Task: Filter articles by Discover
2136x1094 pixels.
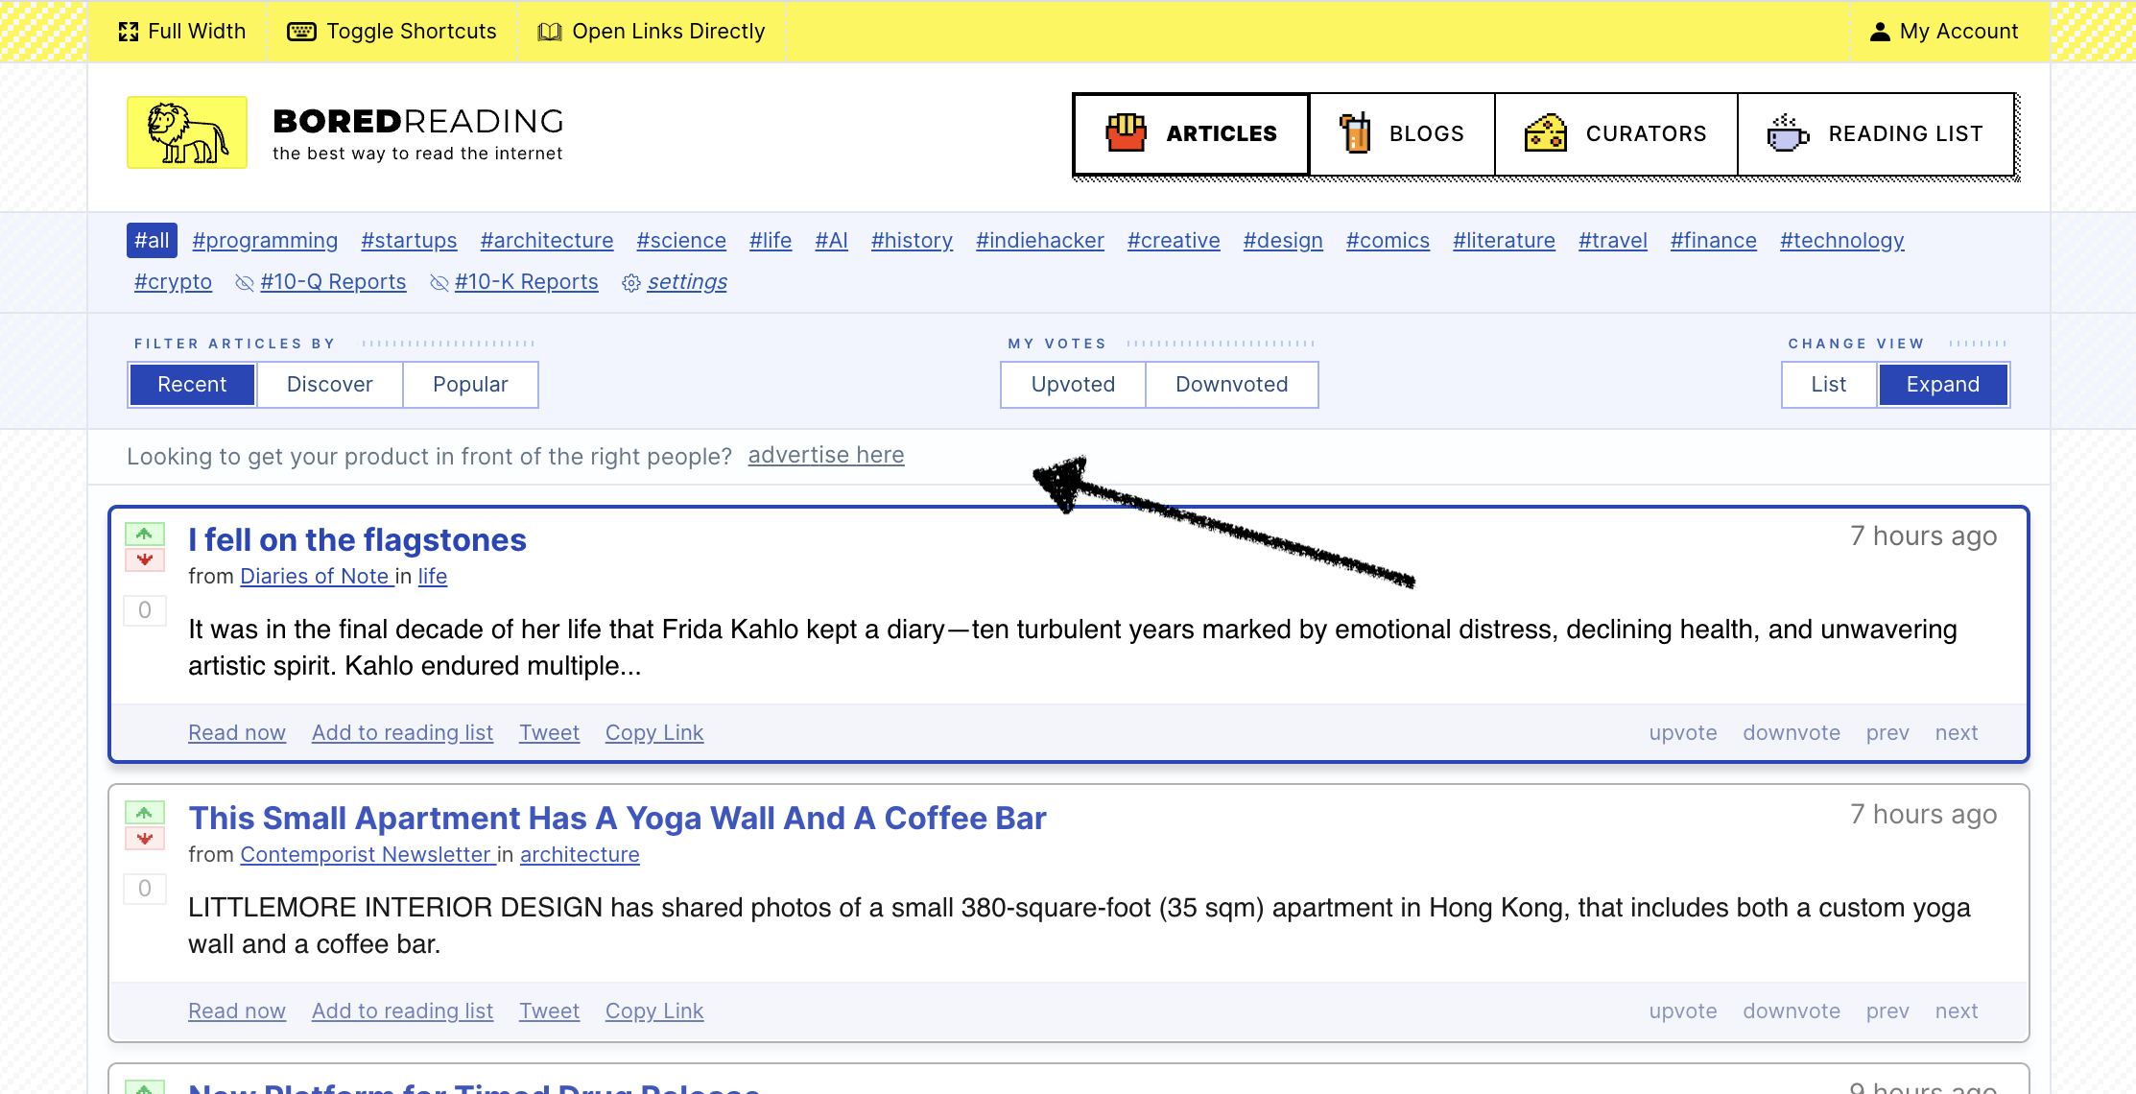Action: pos(330,385)
